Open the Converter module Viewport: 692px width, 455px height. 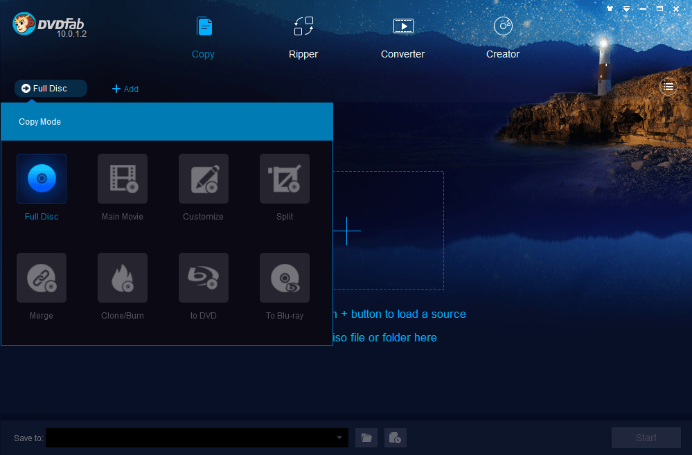click(402, 35)
